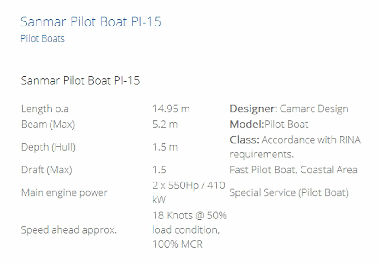Select the 2 x 550Hp / 410 kW value

click(189, 192)
